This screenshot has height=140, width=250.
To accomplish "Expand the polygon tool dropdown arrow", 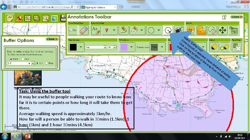I will click(x=142, y=30).
